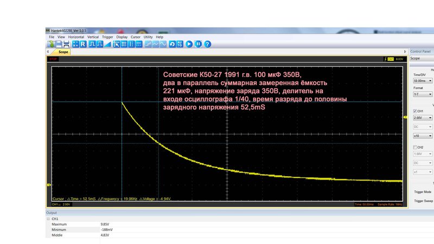This screenshot has width=434, height=244.
Task: Click the blue ramp triangle icon
Action: (x=107, y=44)
